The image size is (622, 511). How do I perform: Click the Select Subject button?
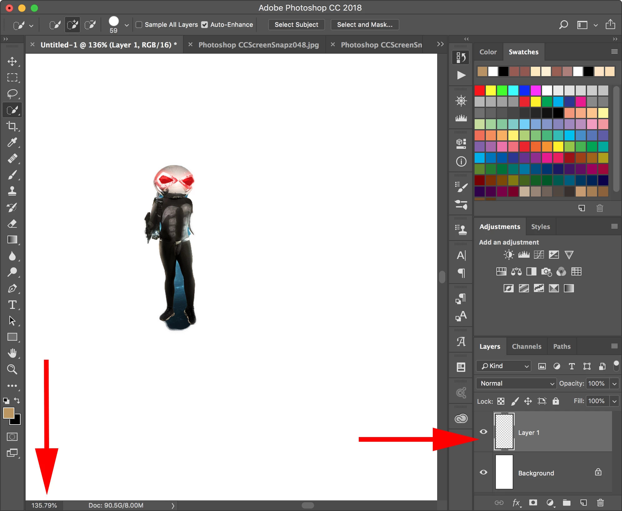coord(296,25)
